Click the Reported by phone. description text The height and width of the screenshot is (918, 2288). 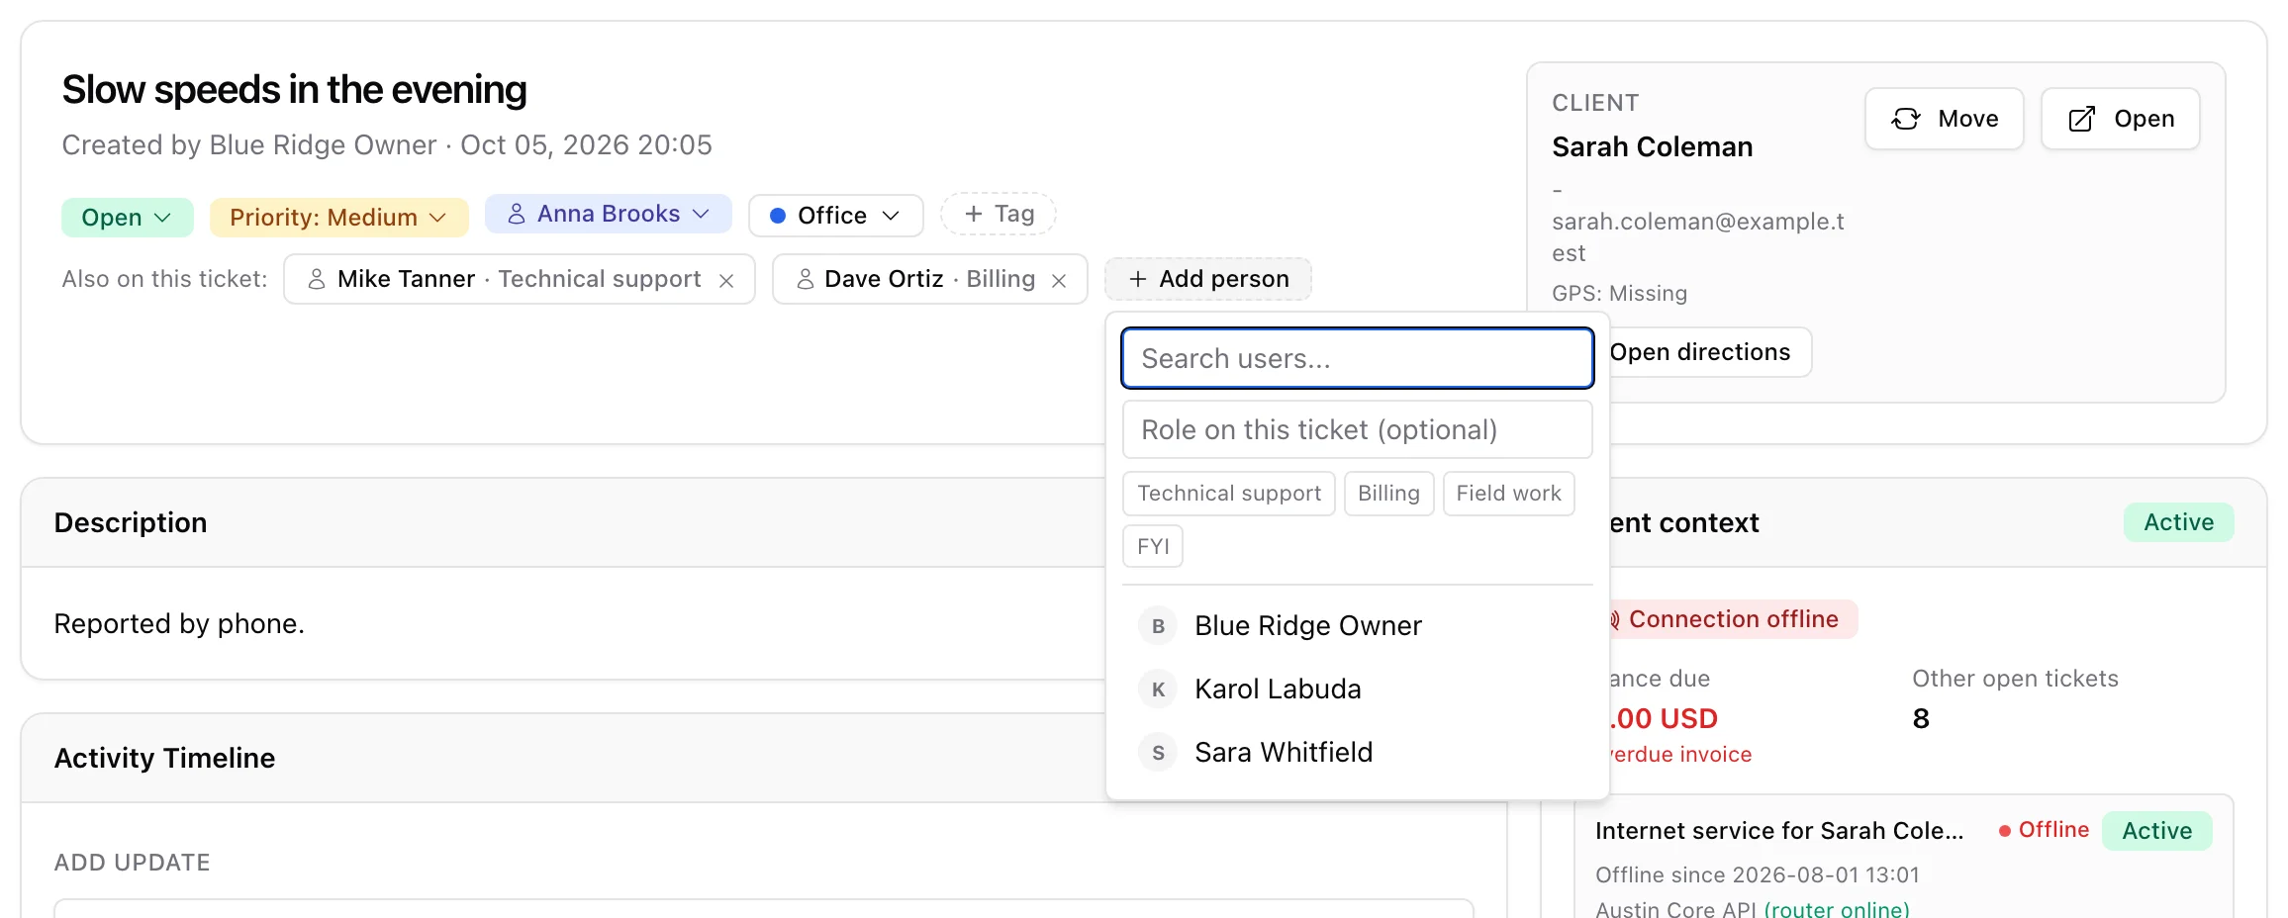pyautogui.click(x=179, y=624)
